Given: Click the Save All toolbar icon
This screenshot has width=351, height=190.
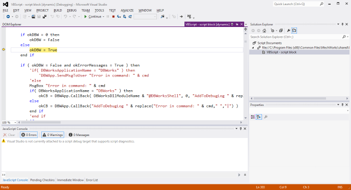Looking at the screenshot, I should (44, 17).
